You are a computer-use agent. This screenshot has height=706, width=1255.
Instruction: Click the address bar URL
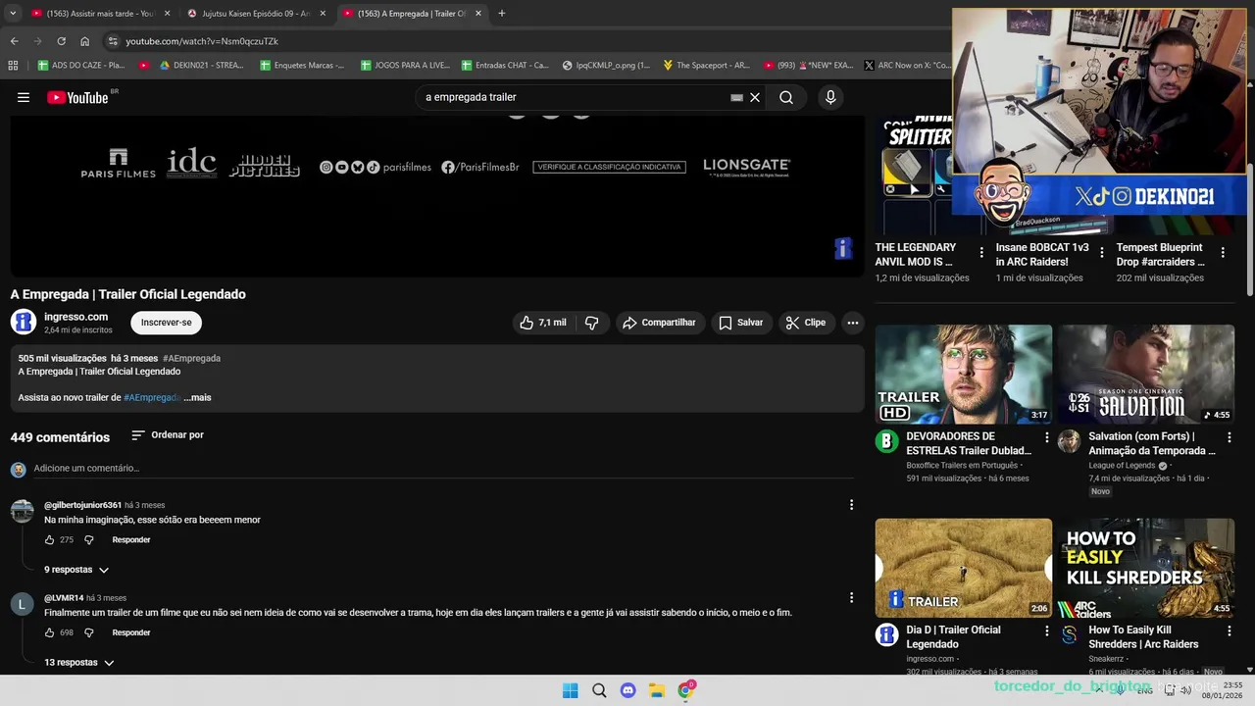click(x=202, y=41)
